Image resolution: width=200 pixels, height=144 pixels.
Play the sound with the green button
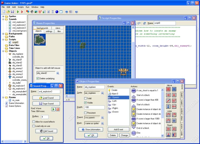click(53, 109)
